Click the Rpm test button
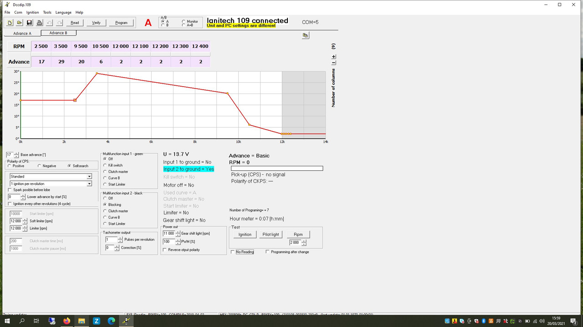Screen dimensions: 583x327 pyautogui.click(x=298, y=234)
